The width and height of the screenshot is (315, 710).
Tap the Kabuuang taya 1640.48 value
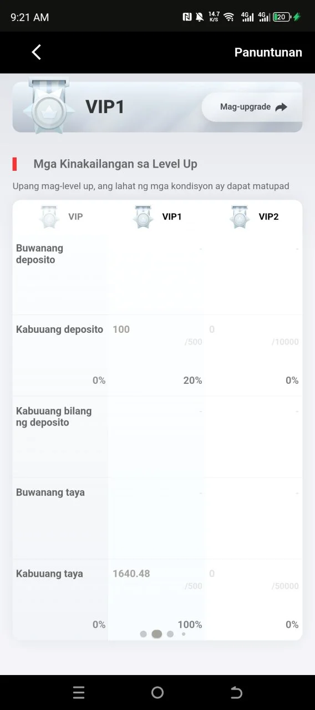pos(131,574)
